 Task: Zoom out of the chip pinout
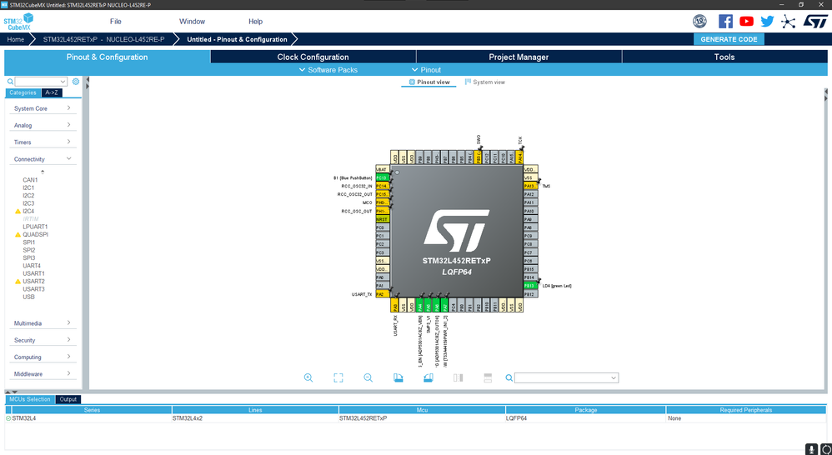368,377
